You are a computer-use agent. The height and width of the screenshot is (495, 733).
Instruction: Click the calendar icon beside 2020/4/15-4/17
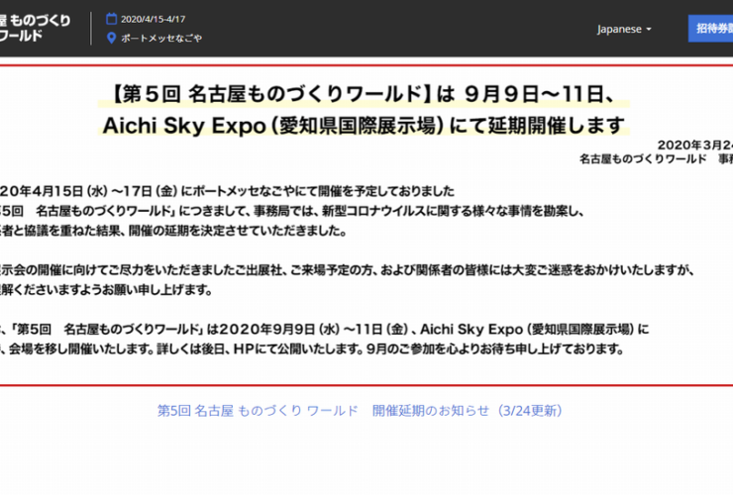tap(111, 19)
